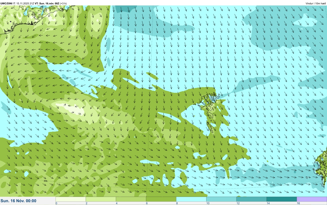
Task: Click legend scale value '6'
Action: (x=147, y=203)
